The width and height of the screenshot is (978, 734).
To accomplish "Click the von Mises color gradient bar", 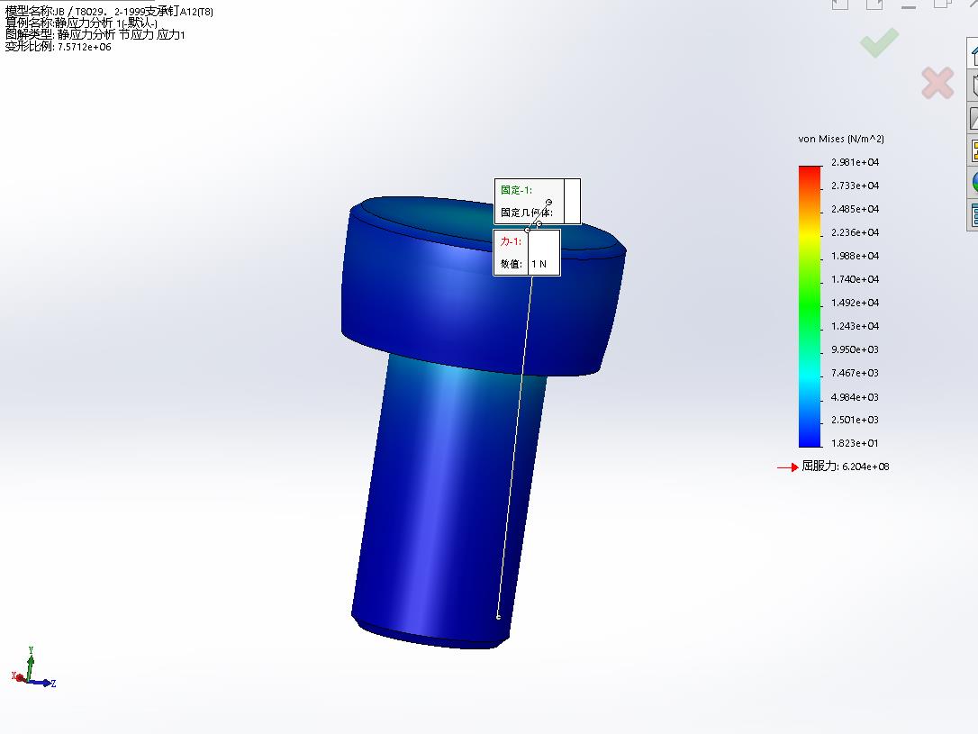I will coord(810,306).
